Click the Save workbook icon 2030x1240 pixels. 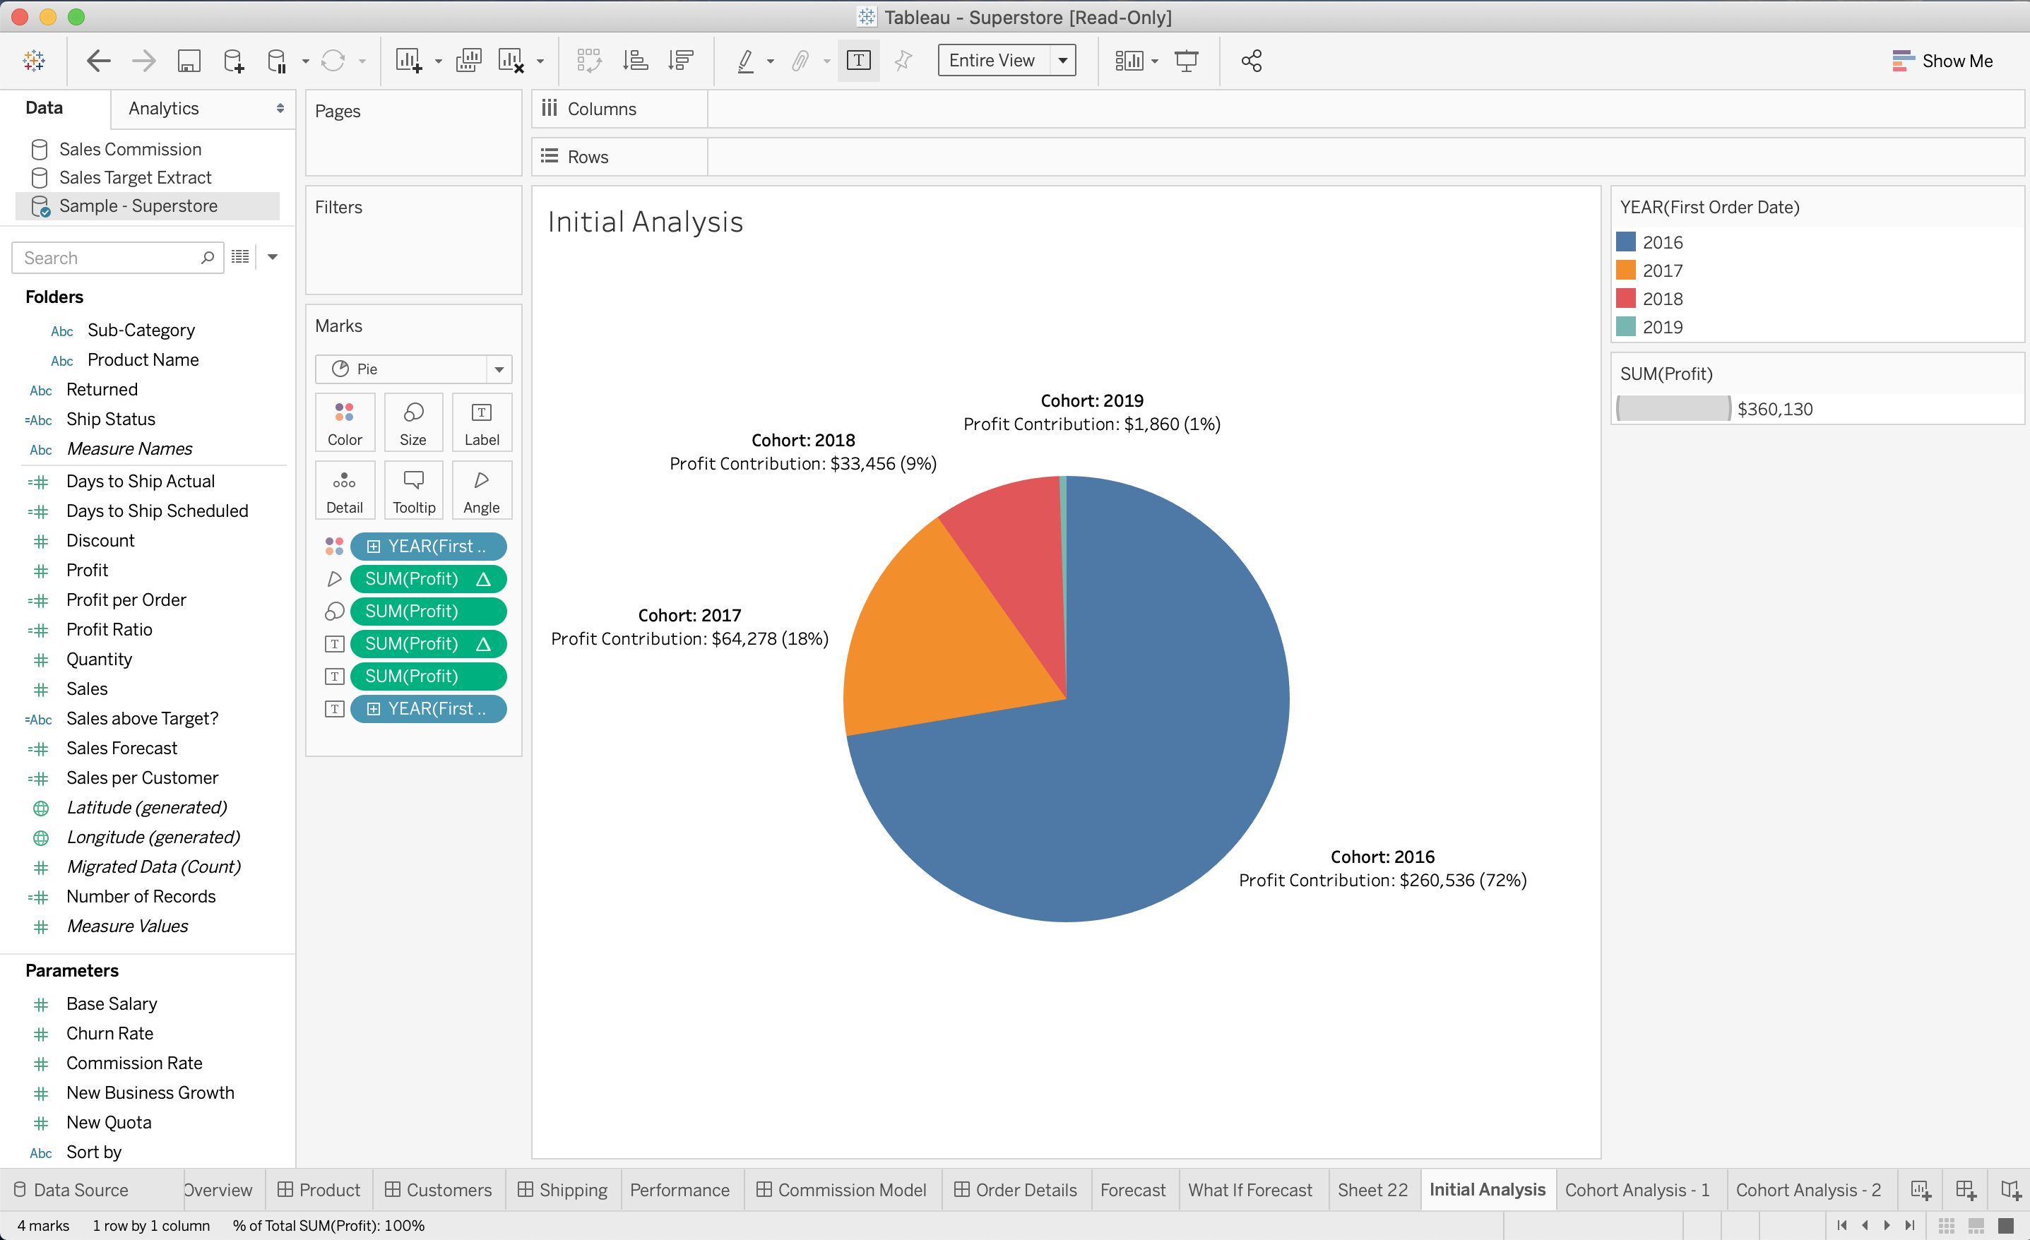pyautogui.click(x=189, y=60)
